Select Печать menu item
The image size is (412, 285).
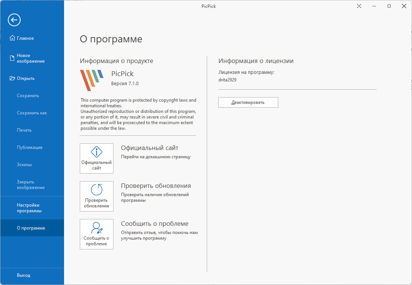point(32,130)
